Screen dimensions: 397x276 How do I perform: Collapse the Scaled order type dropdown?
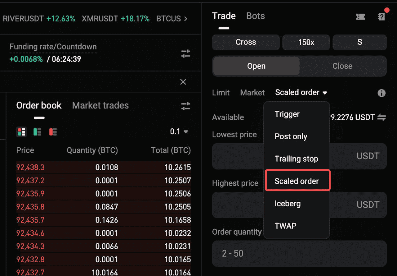point(301,92)
